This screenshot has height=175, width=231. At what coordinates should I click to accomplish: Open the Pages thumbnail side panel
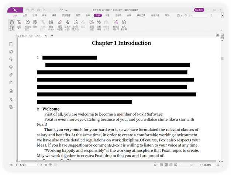click(x=11, y=52)
